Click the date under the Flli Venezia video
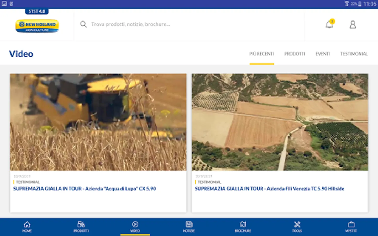The image size is (378, 236). (204, 176)
